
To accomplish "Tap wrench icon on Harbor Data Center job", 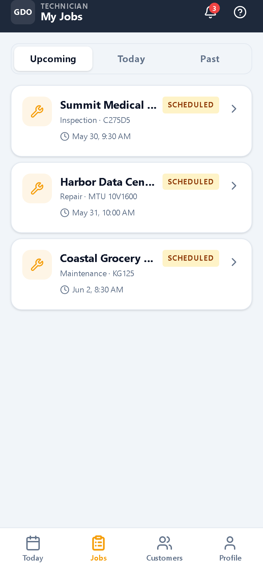I will click(x=37, y=188).
